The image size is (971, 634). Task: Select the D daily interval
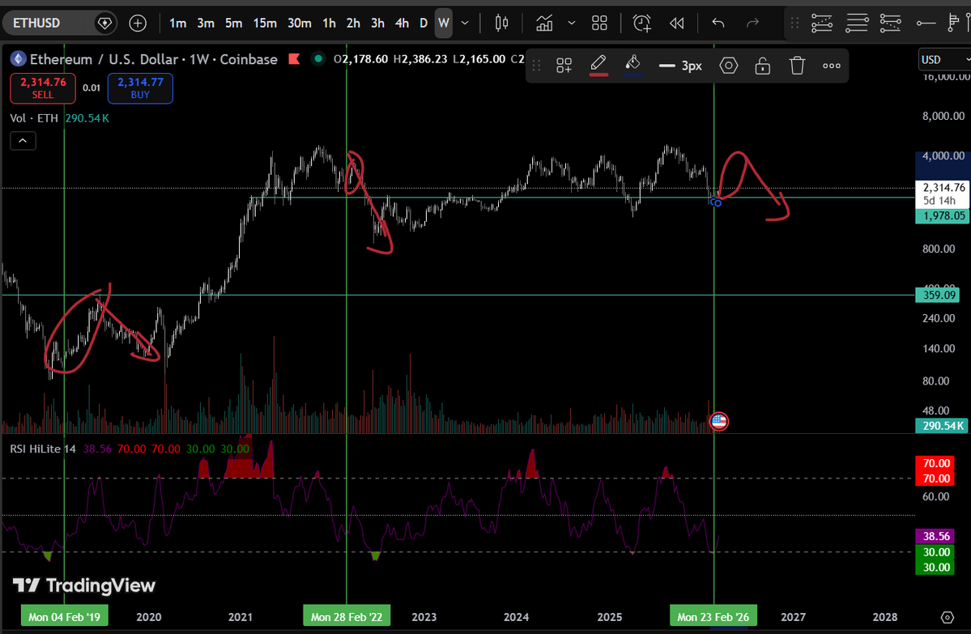tap(424, 23)
